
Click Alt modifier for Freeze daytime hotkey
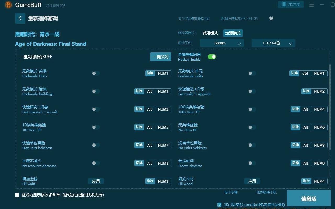coord(306,163)
